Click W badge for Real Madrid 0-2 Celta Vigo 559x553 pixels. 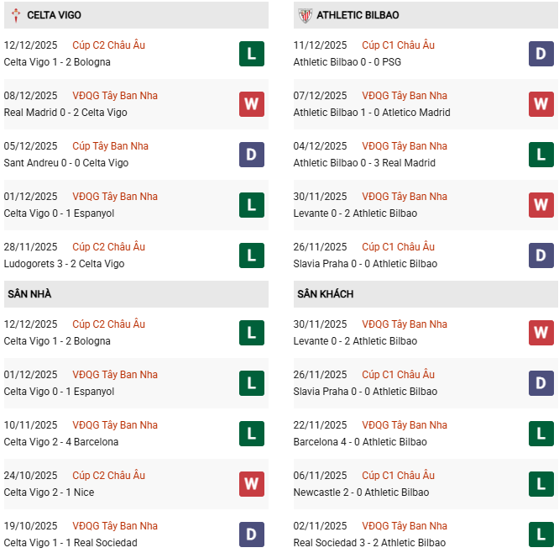252,104
